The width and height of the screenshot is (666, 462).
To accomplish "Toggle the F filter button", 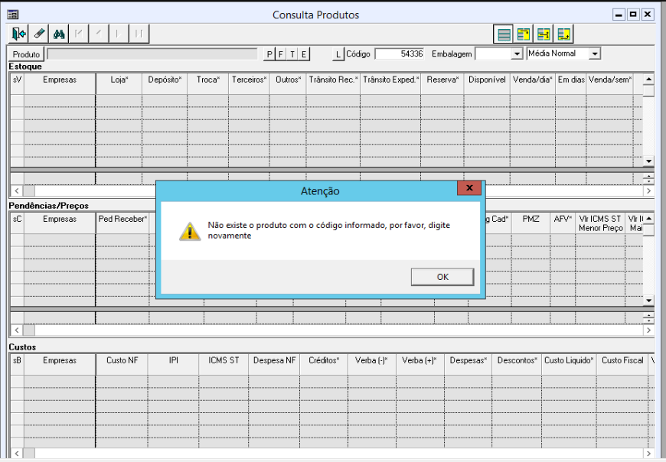I will [281, 54].
